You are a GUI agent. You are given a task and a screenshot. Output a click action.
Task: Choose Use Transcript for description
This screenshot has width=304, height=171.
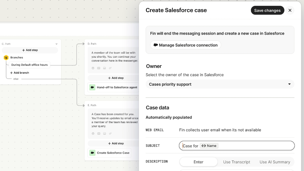[x=236, y=162]
